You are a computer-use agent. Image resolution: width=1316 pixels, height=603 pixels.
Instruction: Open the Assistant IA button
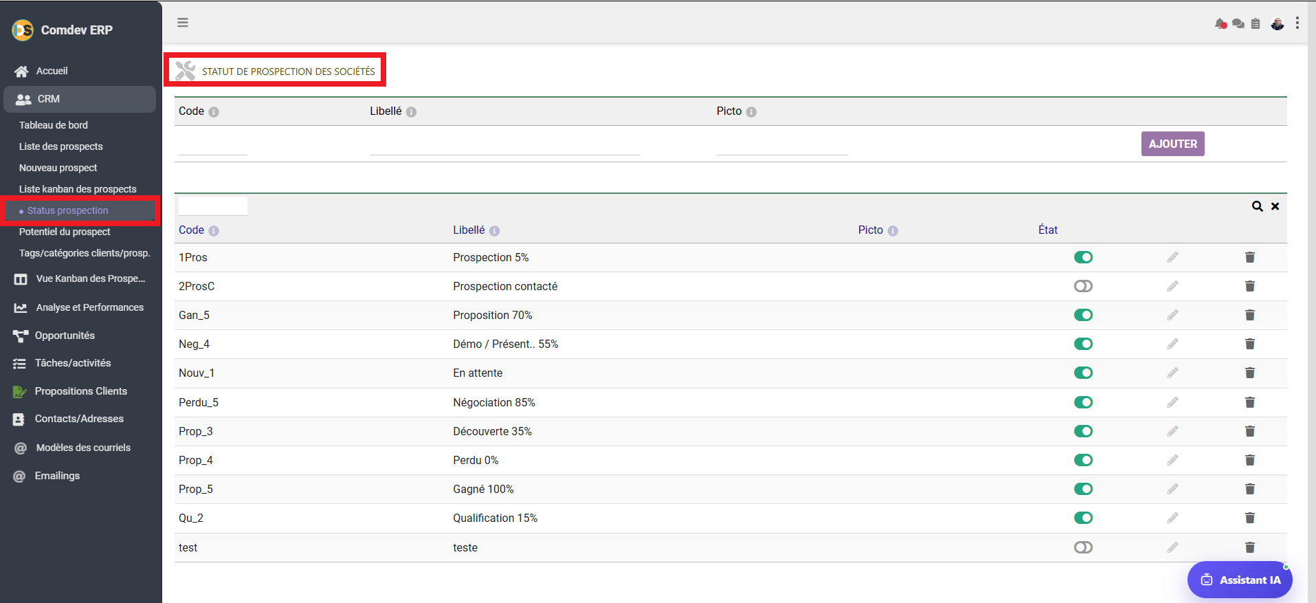pos(1240,580)
